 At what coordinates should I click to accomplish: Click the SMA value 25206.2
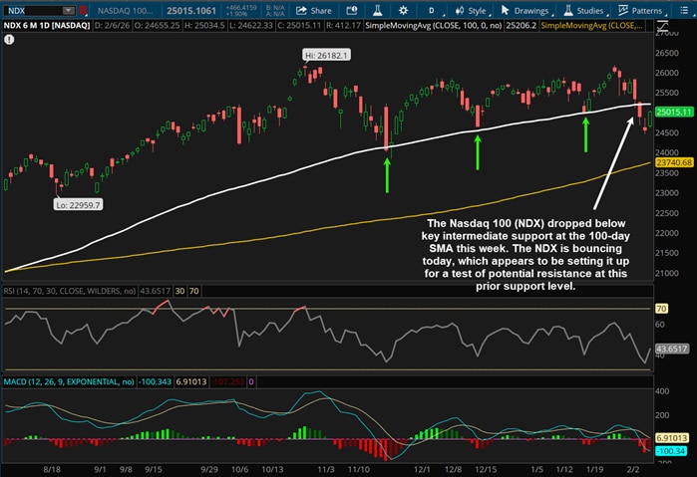tap(521, 25)
